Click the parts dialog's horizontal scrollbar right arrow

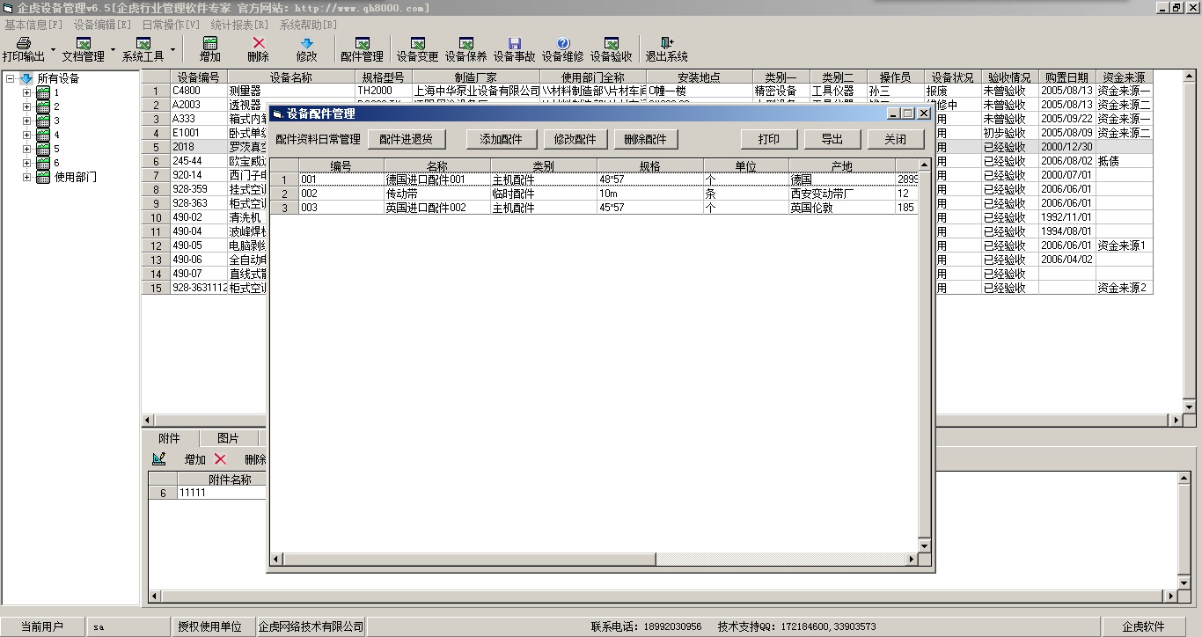[910, 559]
